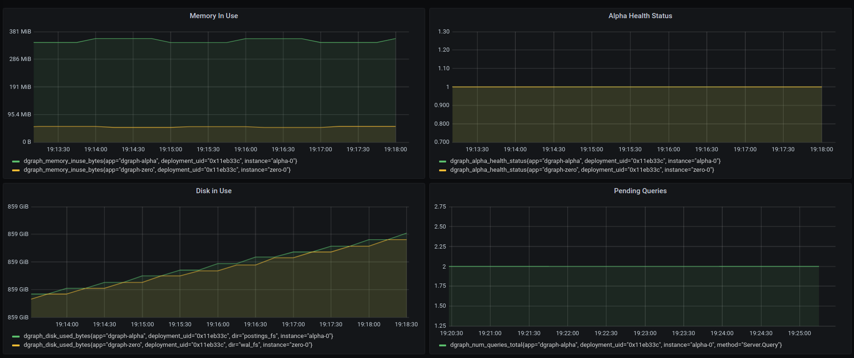Click 0.700 label on Alpha Health axis
This screenshot has height=358, width=854.
[442, 142]
